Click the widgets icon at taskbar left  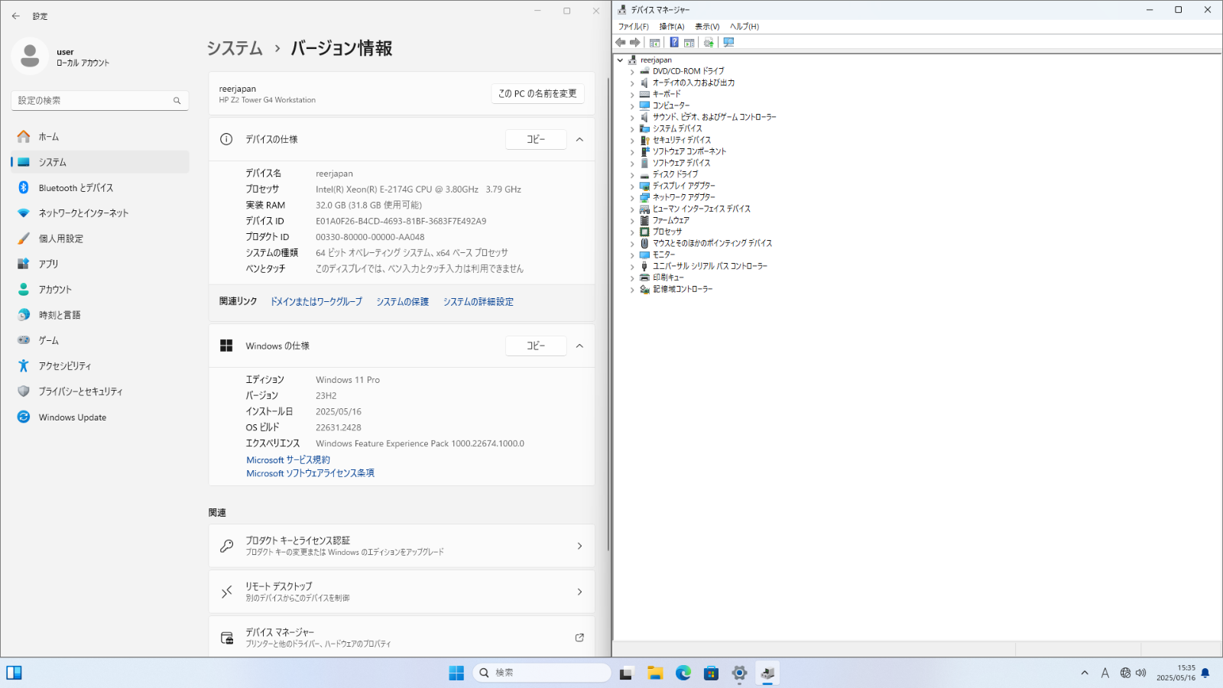tap(14, 673)
